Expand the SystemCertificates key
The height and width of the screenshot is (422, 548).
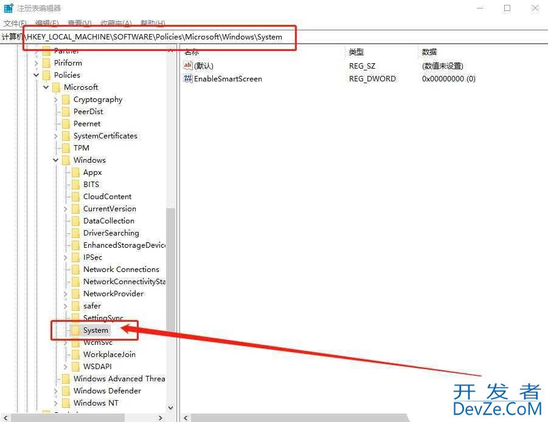click(56, 136)
